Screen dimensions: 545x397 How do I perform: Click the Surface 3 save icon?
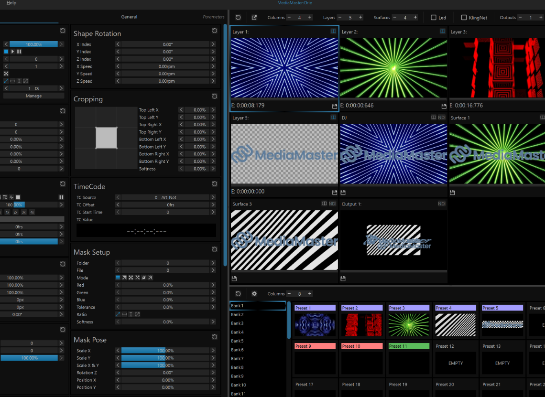click(234, 279)
